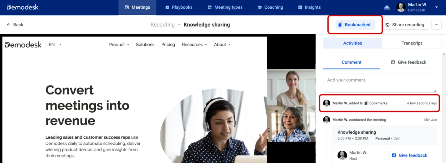Select the Give feedback sub-tab
The image size is (446, 163).
(x=409, y=62)
